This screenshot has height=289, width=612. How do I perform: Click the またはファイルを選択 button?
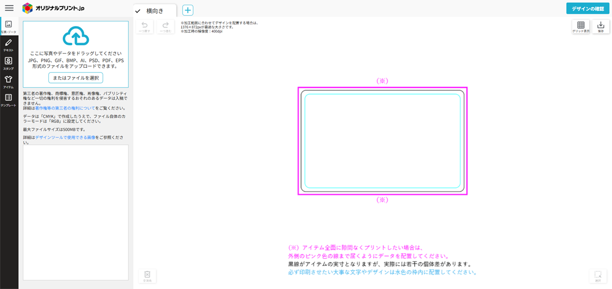[x=75, y=78]
